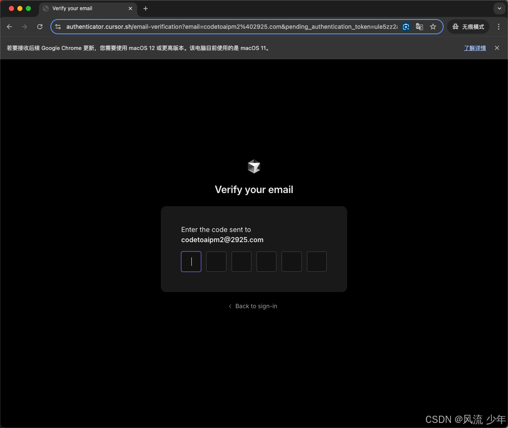Open the translate page icon
The image size is (508, 428).
click(420, 27)
